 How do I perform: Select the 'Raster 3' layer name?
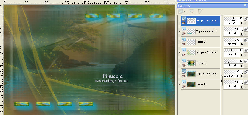click(x=201, y=42)
